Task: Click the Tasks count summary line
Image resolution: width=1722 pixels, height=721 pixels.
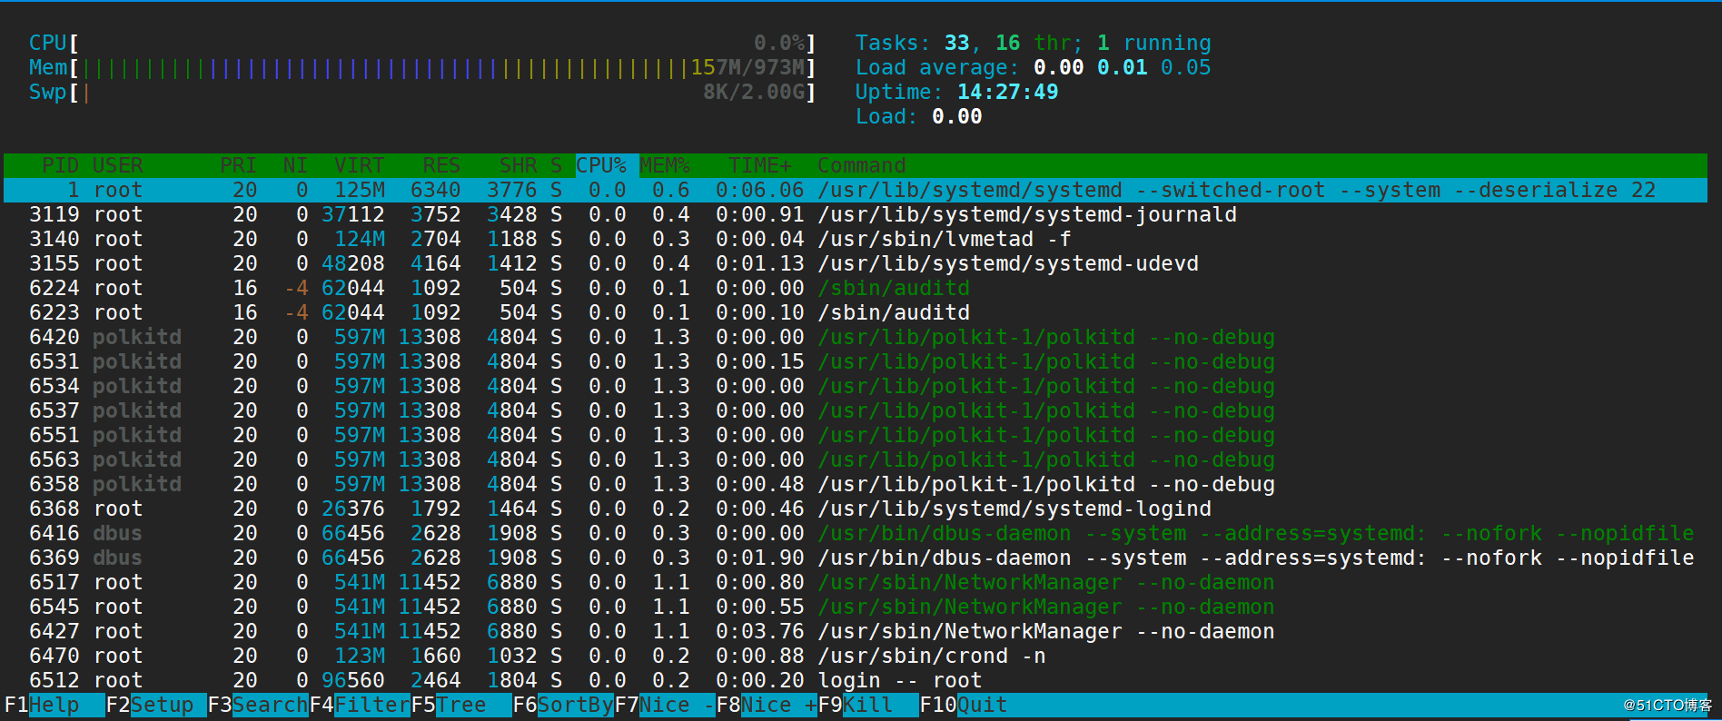Action: (x=1034, y=44)
